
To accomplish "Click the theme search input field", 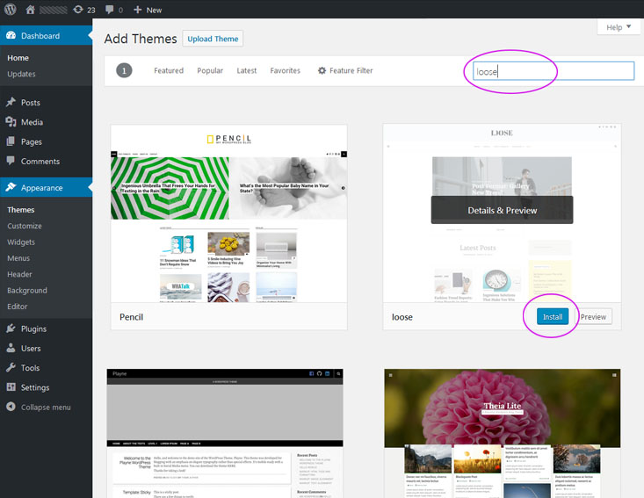I will [554, 71].
